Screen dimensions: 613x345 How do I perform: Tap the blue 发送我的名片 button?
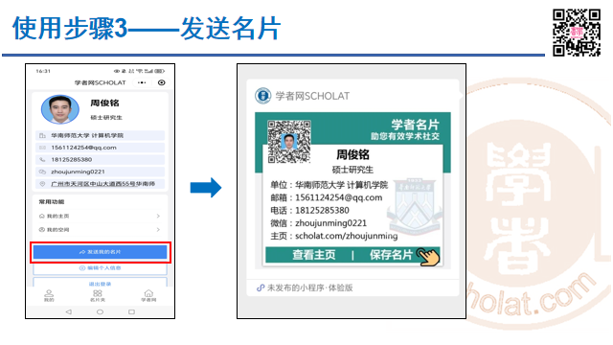(100, 252)
